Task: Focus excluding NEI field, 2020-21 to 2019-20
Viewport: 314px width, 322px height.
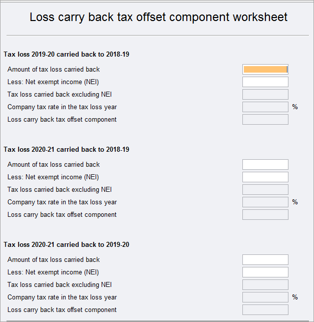Action: tap(265, 285)
